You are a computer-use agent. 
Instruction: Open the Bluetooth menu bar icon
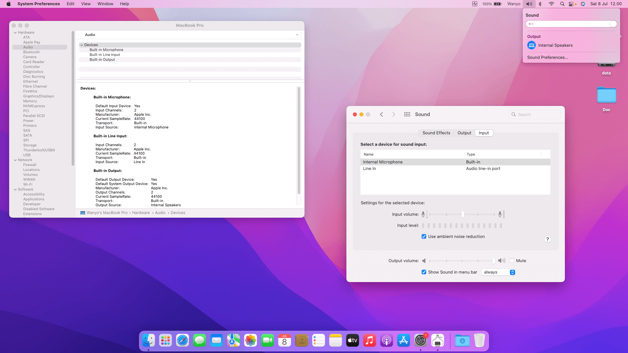540,4
